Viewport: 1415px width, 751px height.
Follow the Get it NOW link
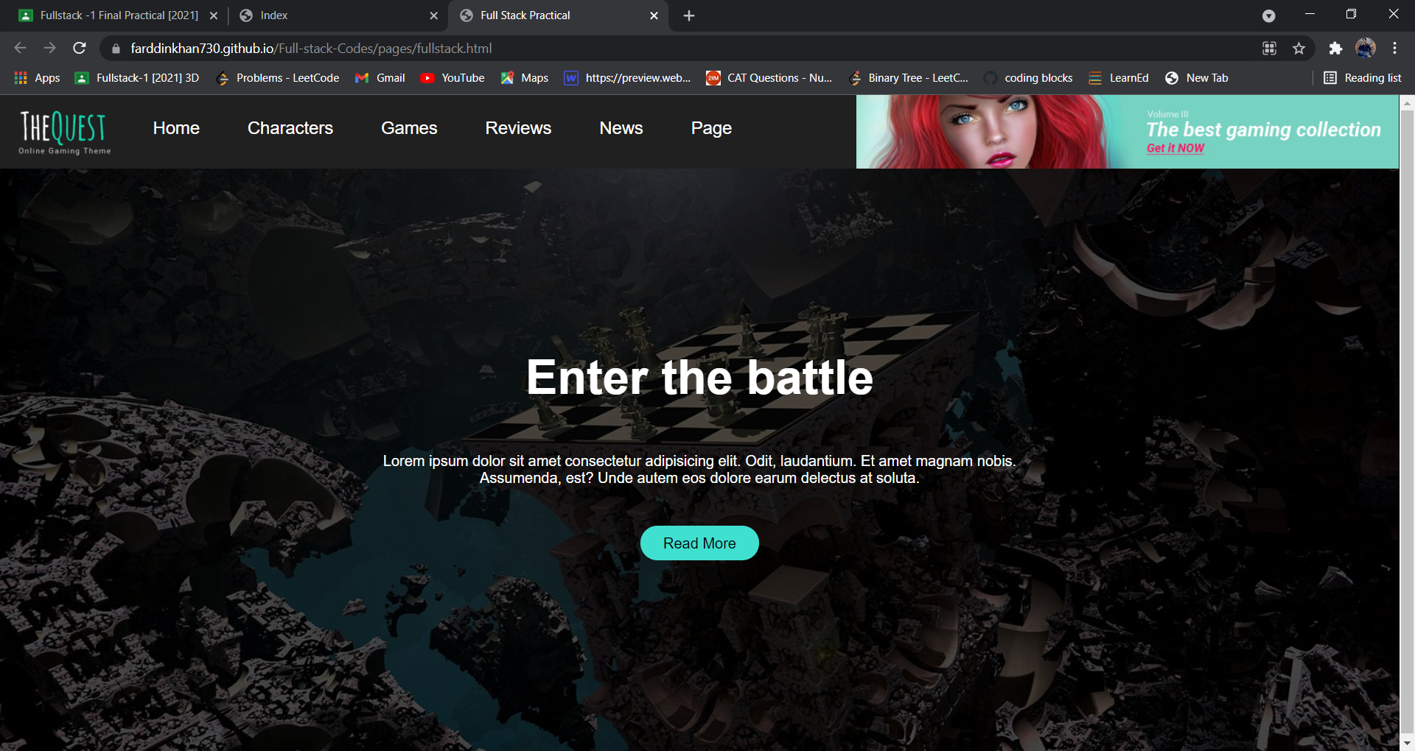click(x=1175, y=148)
